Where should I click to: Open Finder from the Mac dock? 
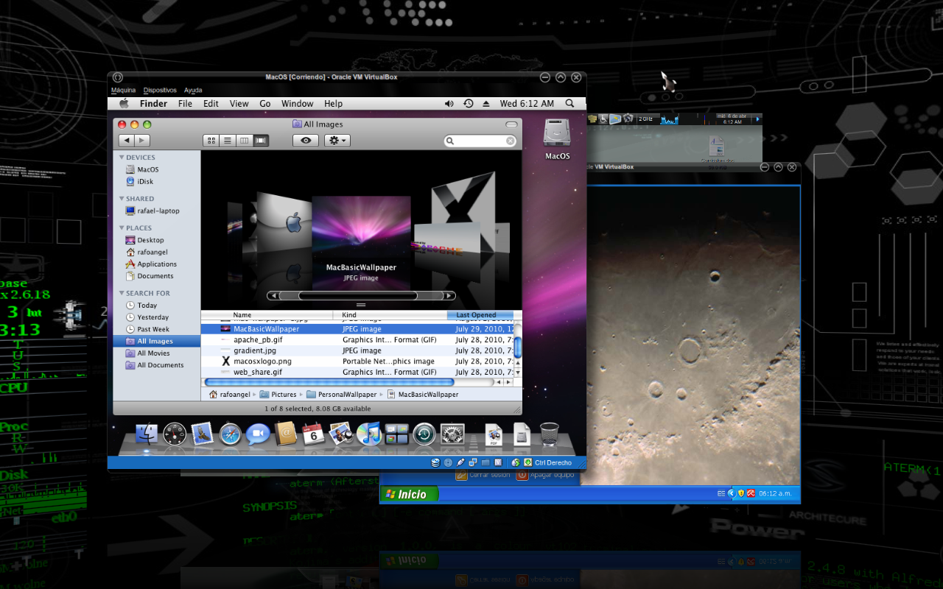(x=147, y=434)
